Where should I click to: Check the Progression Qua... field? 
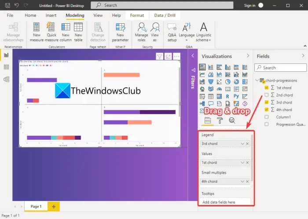tap(266, 124)
